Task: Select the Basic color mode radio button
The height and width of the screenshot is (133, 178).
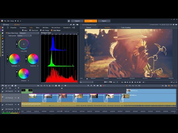Action: pyautogui.click(x=23, y=30)
